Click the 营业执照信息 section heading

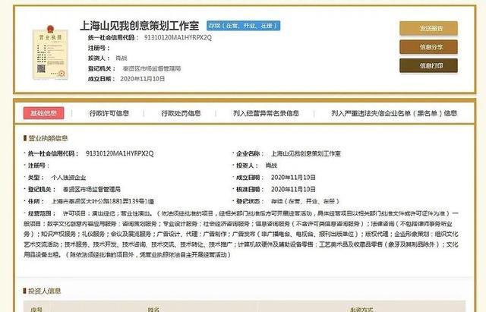pyautogui.click(x=48, y=138)
